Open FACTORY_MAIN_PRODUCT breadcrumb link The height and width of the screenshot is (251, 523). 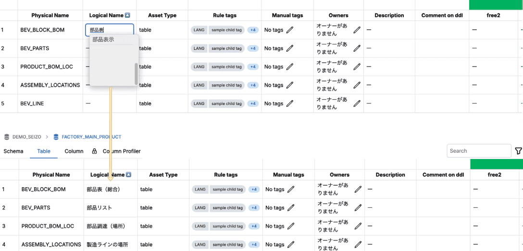(91, 137)
